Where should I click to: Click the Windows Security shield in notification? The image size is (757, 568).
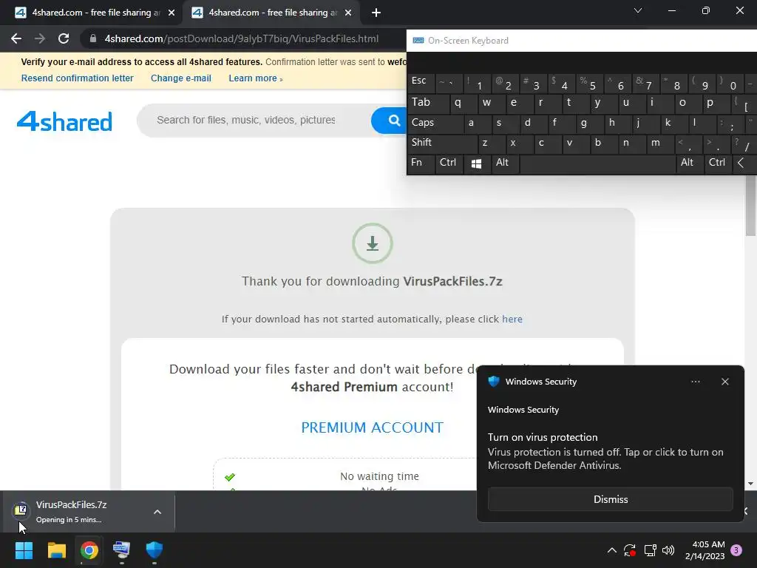click(493, 382)
